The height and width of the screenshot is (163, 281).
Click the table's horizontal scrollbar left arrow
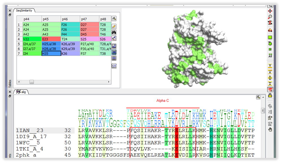click(x=19, y=82)
